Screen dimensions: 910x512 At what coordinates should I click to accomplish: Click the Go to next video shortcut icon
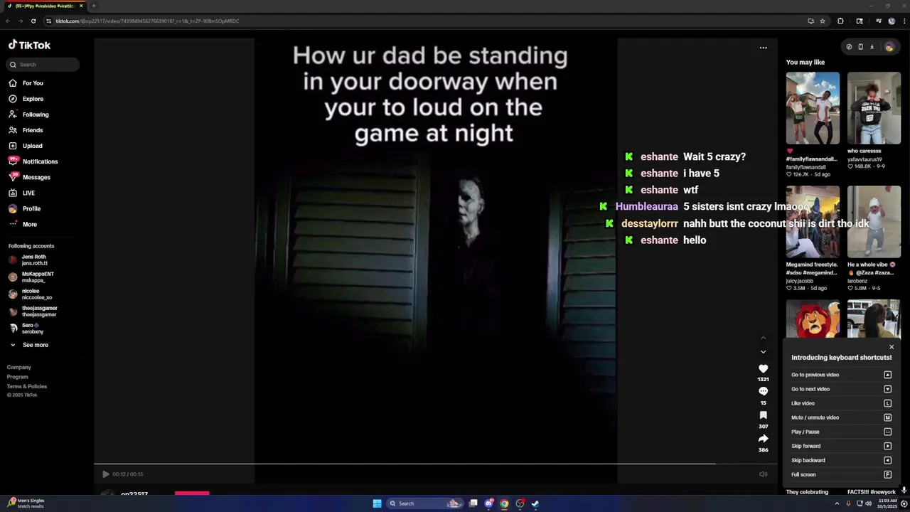tap(887, 389)
